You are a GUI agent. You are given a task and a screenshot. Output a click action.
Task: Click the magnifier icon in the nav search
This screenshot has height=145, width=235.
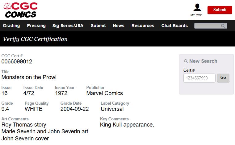(x=223, y=26)
